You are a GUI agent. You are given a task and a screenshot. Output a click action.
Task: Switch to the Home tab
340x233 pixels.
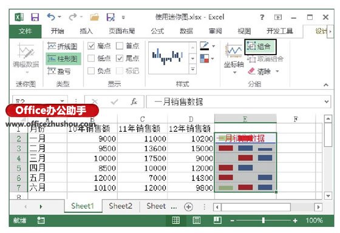click(57, 31)
